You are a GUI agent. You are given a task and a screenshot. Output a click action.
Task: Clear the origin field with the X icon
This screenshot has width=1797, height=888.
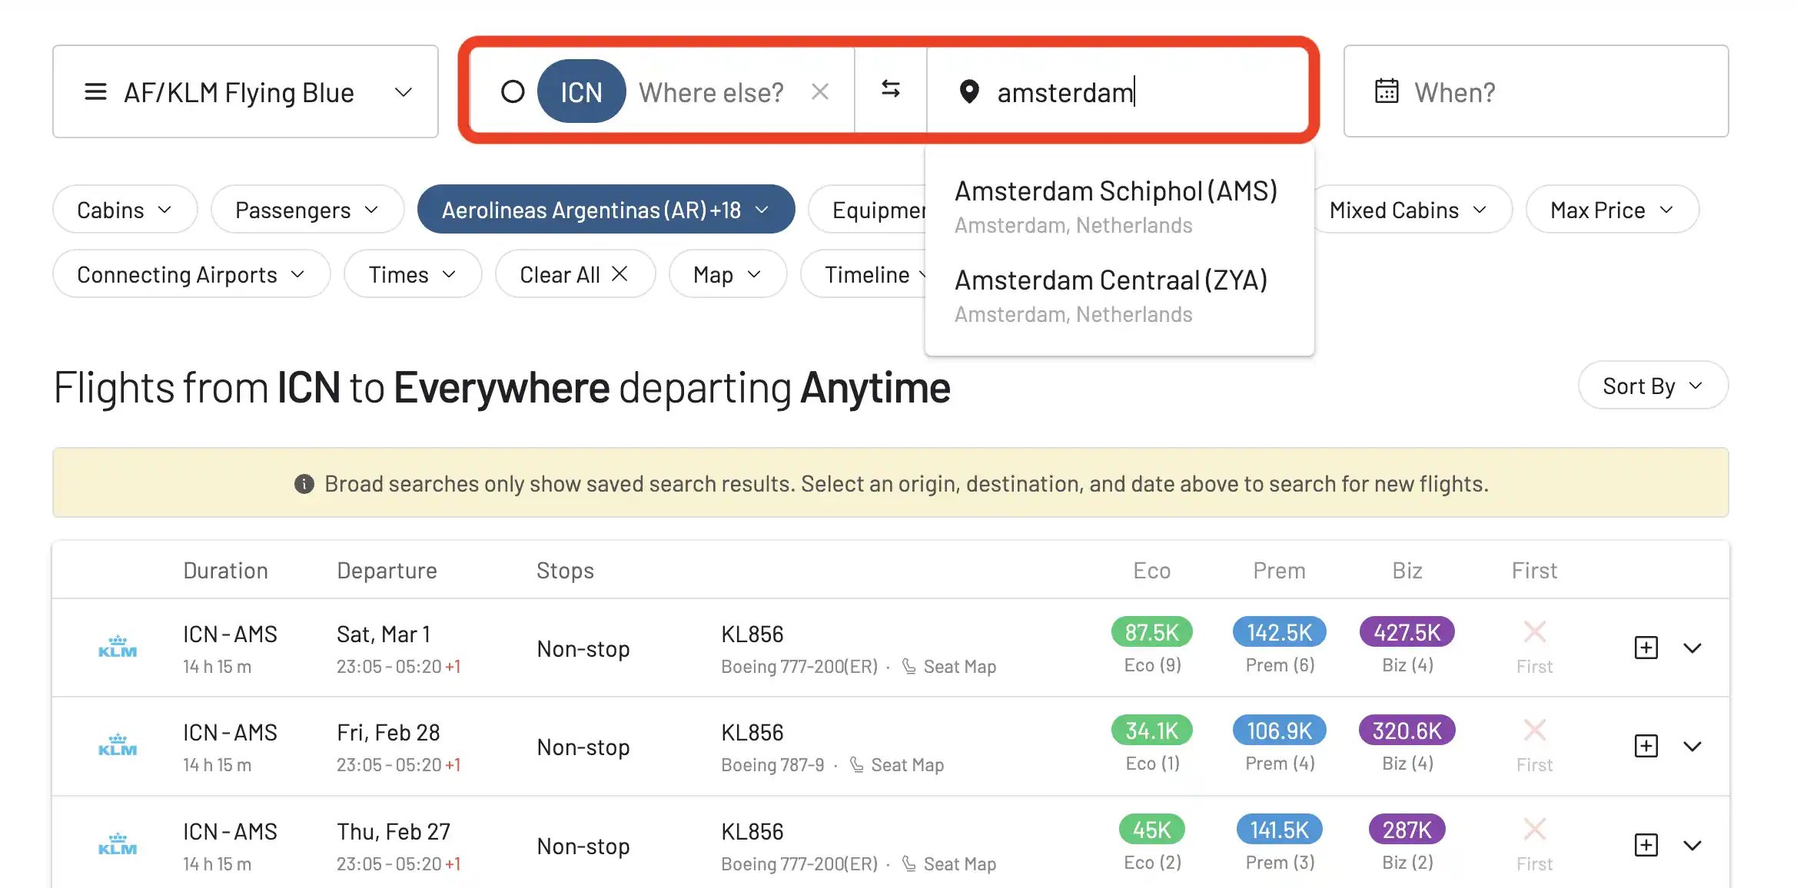pos(820,92)
